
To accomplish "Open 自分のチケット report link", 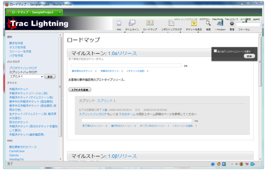I will coord(18,122).
